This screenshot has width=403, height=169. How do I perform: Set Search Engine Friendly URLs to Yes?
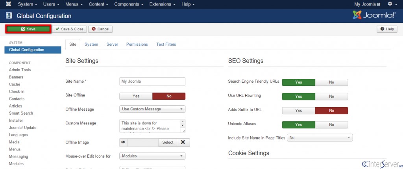pyautogui.click(x=299, y=82)
